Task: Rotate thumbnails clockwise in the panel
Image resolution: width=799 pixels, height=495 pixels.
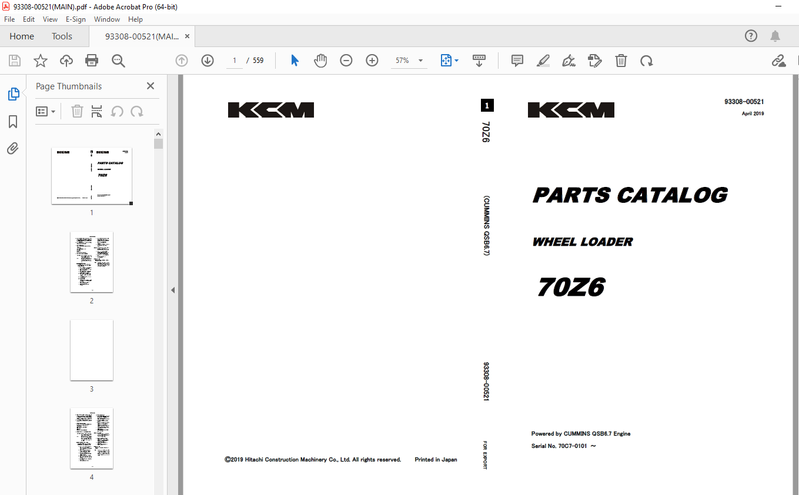Action: 137,111
